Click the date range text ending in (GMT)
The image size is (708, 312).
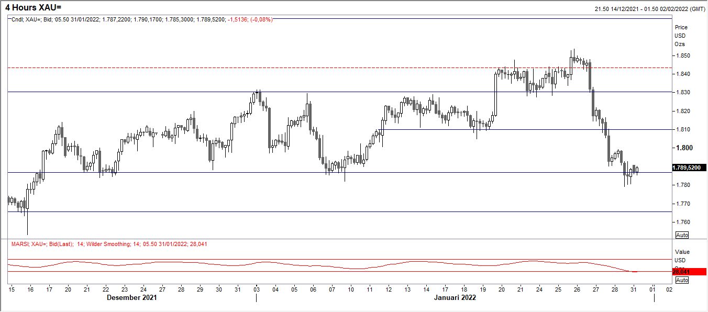click(649, 9)
